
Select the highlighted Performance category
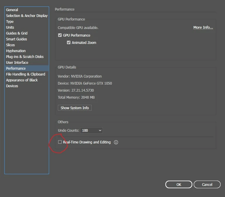(27, 68)
